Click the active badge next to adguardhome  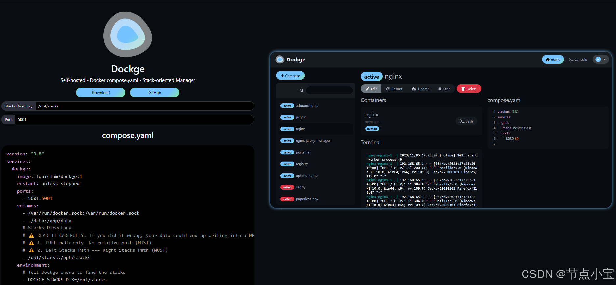(x=287, y=106)
